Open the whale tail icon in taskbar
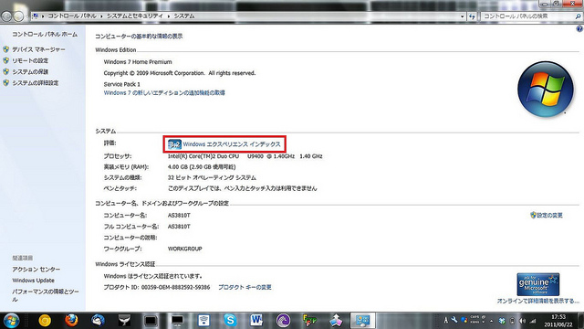This screenshot has height=329, width=584. click(x=124, y=321)
